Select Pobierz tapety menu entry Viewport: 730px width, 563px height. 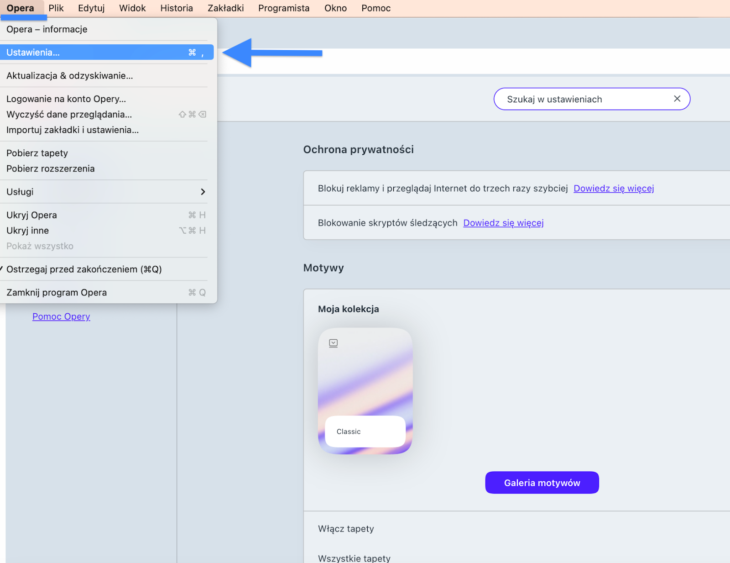(107, 153)
